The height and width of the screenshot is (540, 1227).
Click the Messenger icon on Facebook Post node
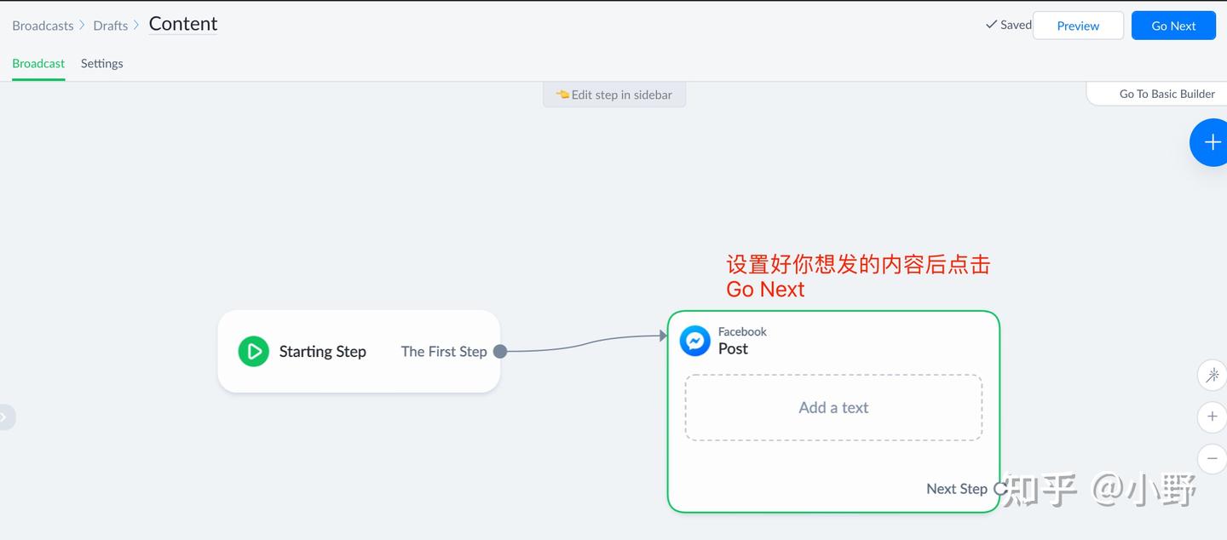694,341
